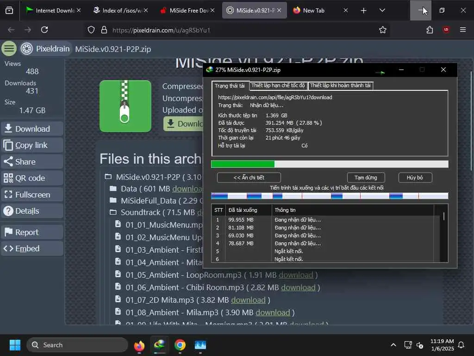Screen dimensions: 474x356
Task: Open the Firefox application menu
Action: pos(462,30)
